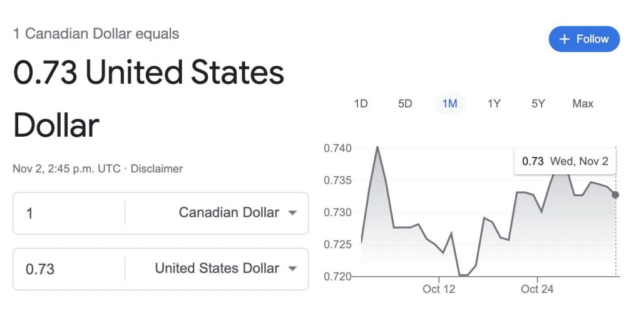Click the Oct 12 axis label
This screenshot has height=318, width=641.
click(439, 289)
